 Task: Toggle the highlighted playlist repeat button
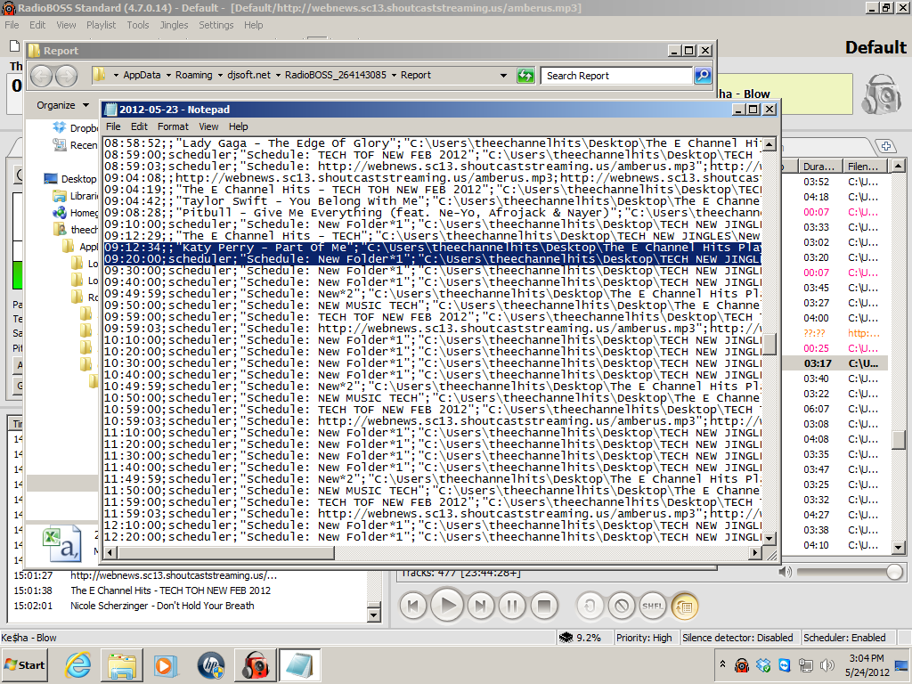pos(685,606)
